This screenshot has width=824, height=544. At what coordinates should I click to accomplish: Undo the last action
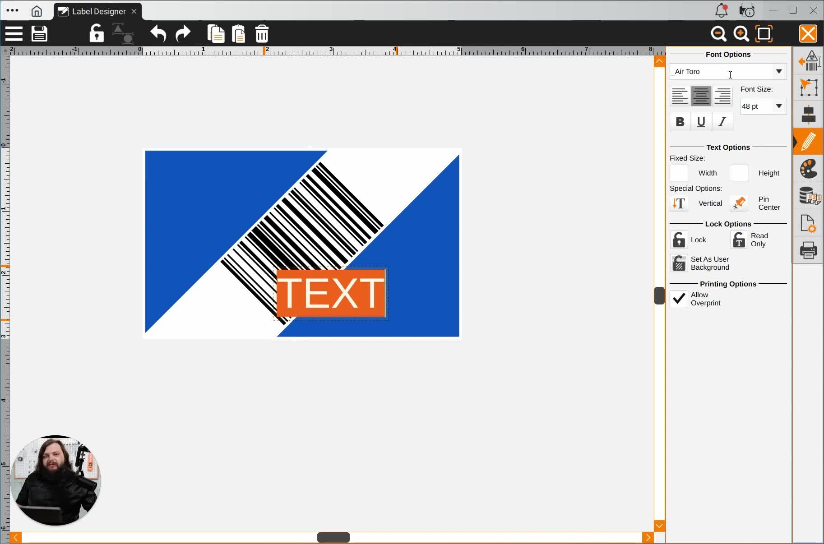(158, 34)
